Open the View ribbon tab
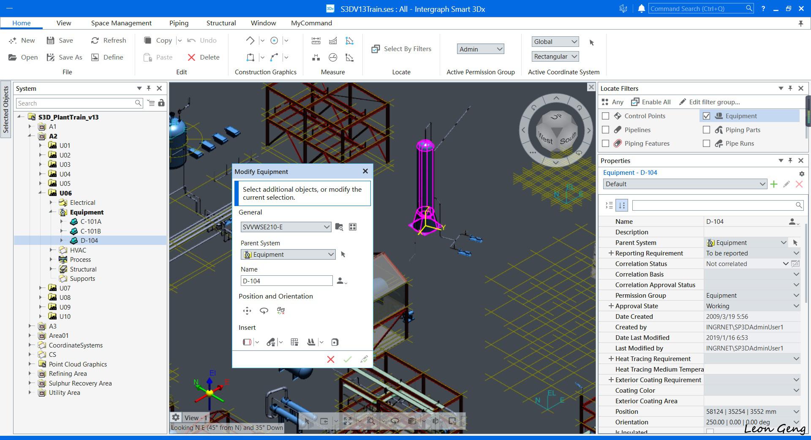This screenshot has width=811, height=440. [x=64, y=23]
